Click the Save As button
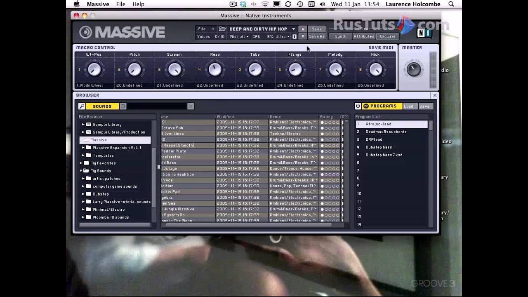The height and width of the screenshot is (297, 528). 316,36
